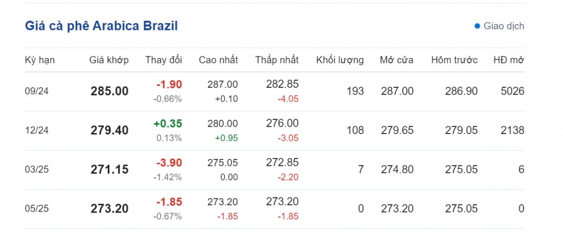Screen dimensions: 563x243
Task: Click the Giao dịch label
Action: coord(504,26)
